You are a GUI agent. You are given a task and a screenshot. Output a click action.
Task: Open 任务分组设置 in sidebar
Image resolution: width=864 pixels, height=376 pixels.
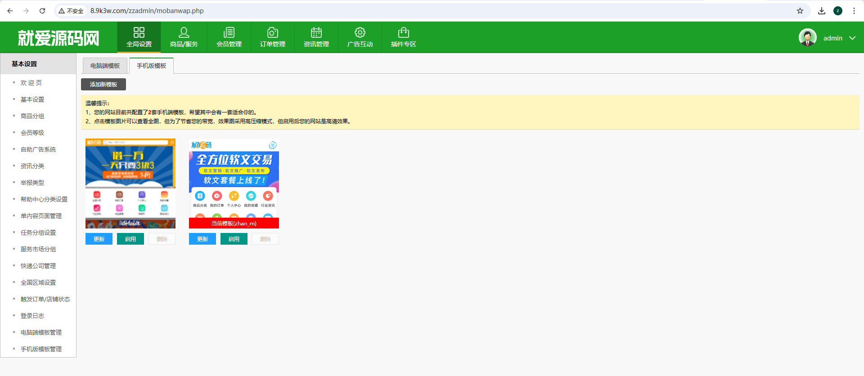click(x=38, y=233)
